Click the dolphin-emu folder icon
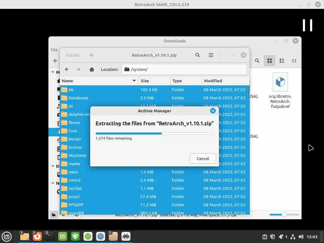 point(64,114)
